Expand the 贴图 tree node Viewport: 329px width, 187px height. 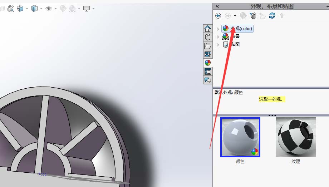coord(218,45)
